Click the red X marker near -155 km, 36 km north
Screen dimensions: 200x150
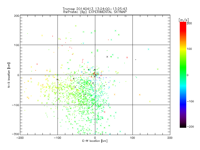pyautogui.click(x=37, y=64)
